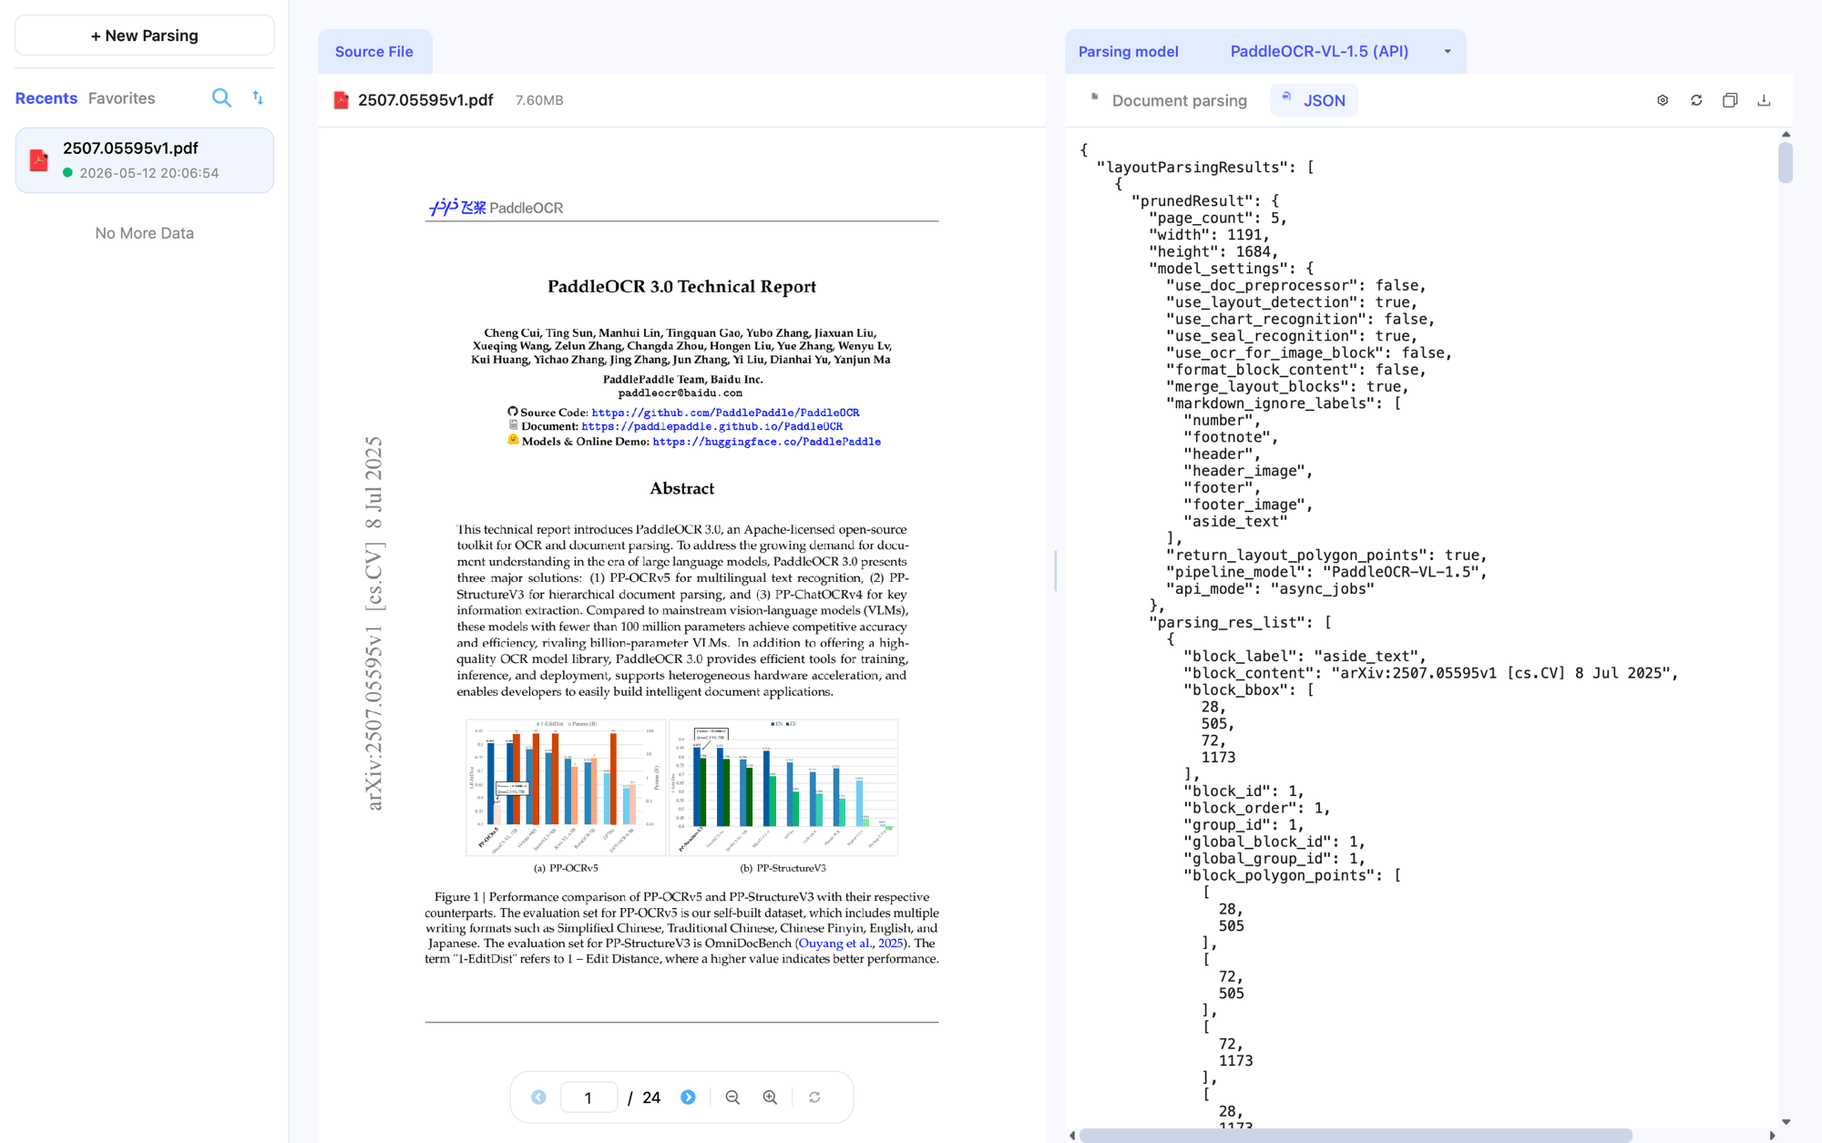Click the "No More Data" text
Image resolution: width=1822 pixels, height=1143 pixels.
click(x=144, y=233)
